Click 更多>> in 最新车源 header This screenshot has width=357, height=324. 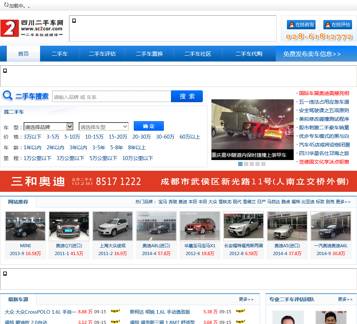[x=246, y=299]
